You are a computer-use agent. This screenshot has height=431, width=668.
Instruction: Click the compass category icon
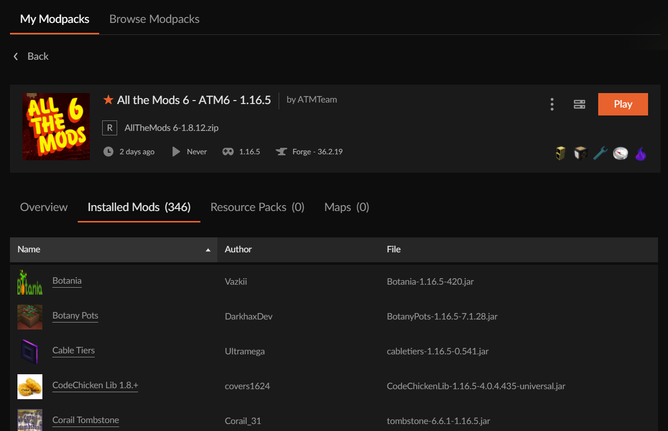point(621,153)
